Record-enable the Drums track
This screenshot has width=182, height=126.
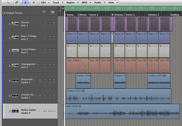45,24
